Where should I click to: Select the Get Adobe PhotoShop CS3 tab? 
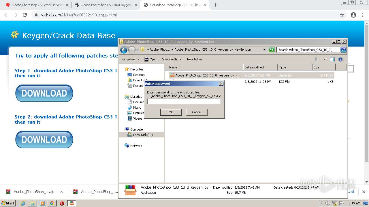(175, 5)
